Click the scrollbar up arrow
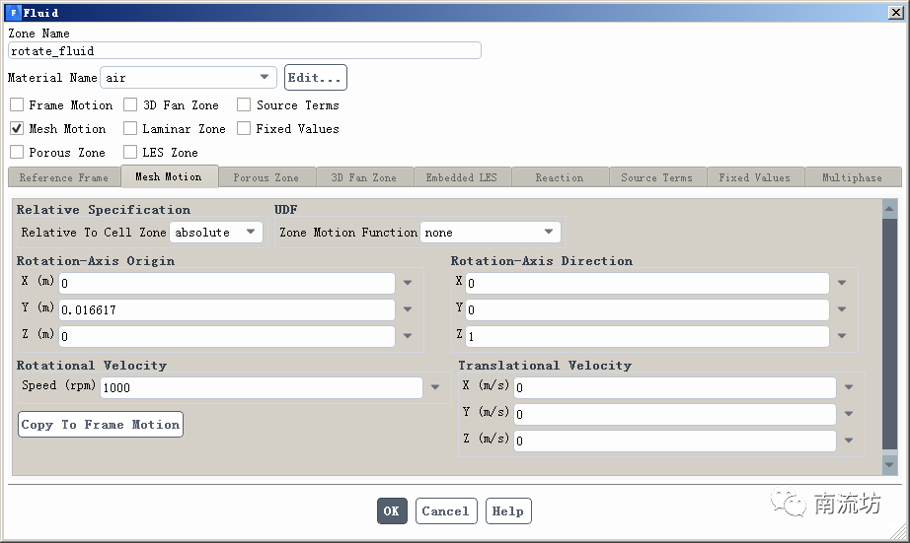The image size is (910, 543). 889,209
